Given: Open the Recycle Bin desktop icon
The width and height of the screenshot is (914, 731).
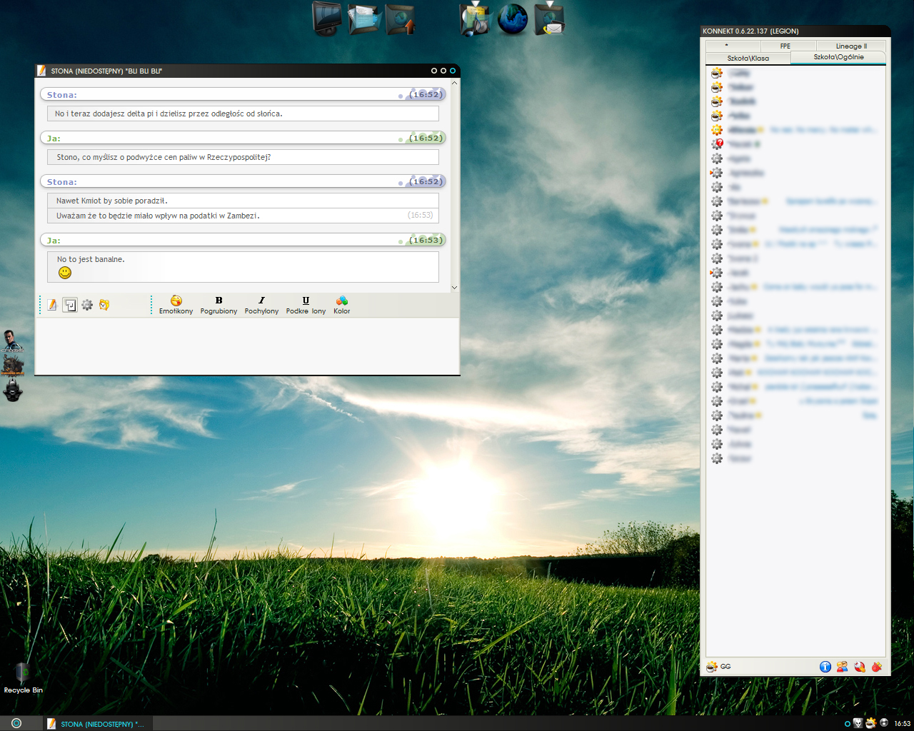Looking at the screenshot, I should pyautogui.click(x=23, y=678).
